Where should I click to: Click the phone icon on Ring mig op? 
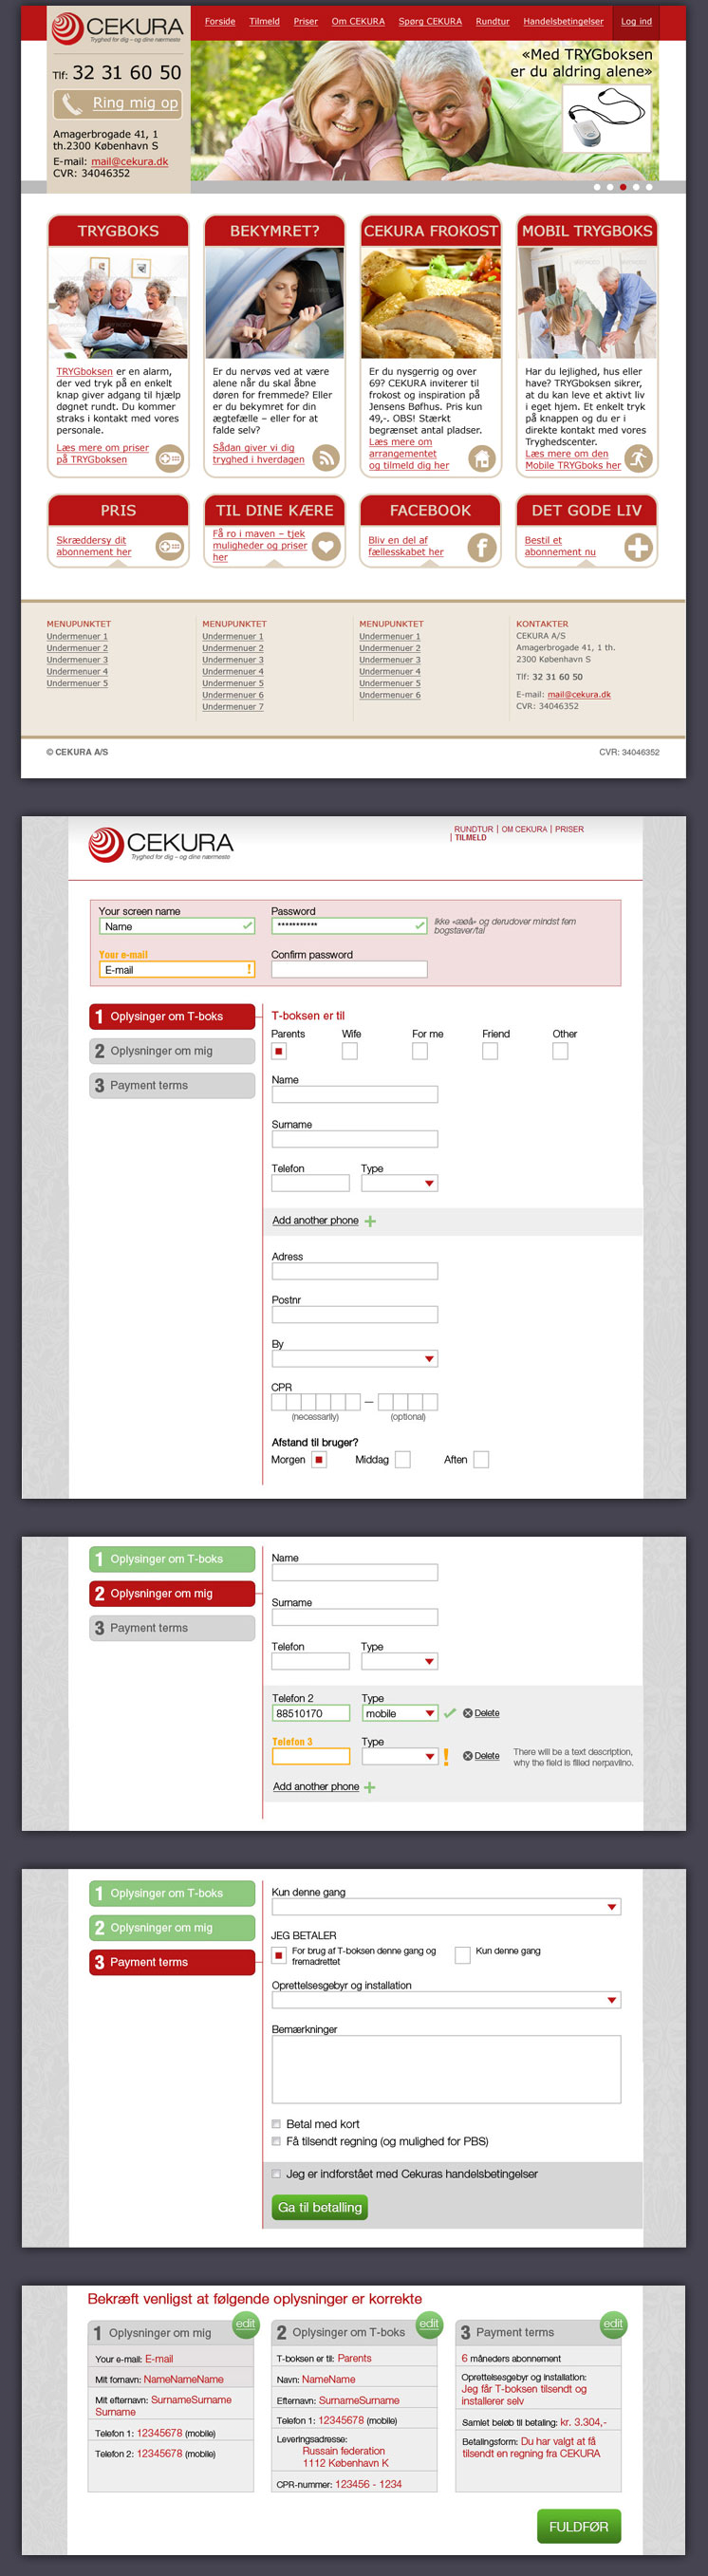(x=71, y=103)
